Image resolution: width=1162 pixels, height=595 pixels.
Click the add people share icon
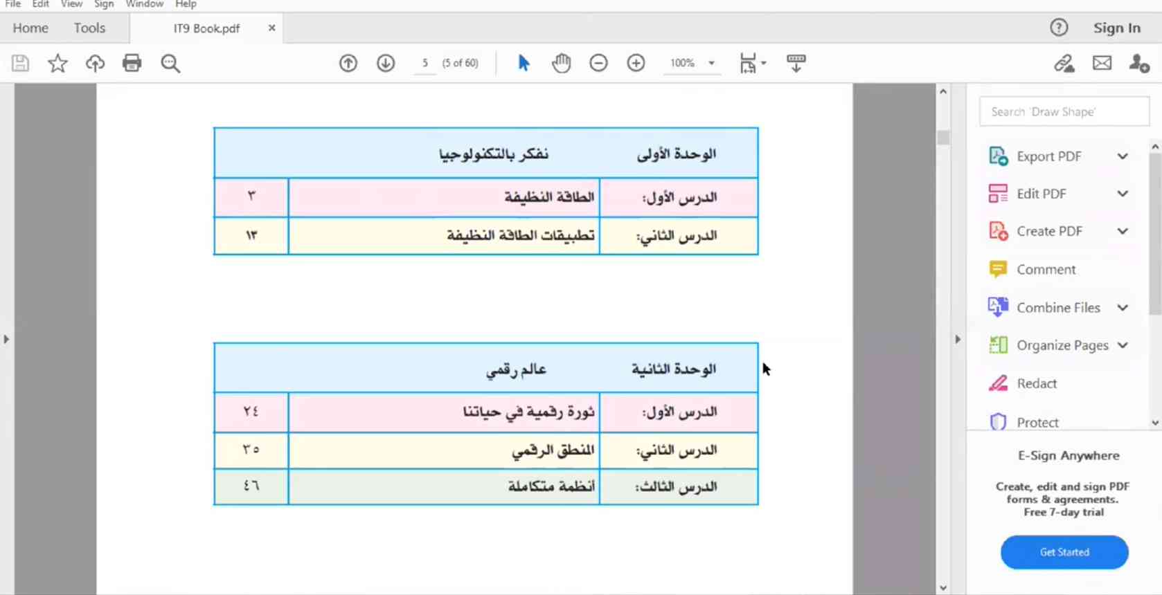point(1139,64)
